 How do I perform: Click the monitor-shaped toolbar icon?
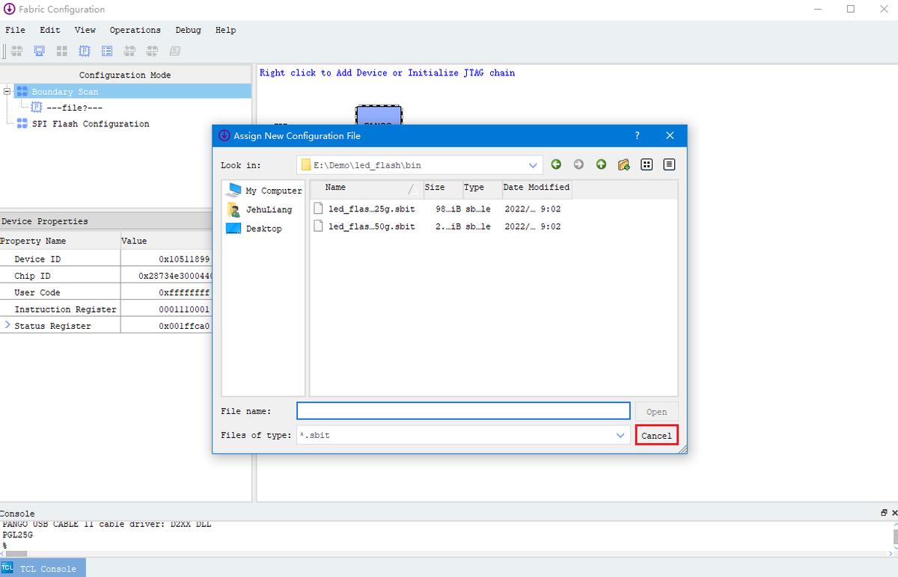[40, 51]
